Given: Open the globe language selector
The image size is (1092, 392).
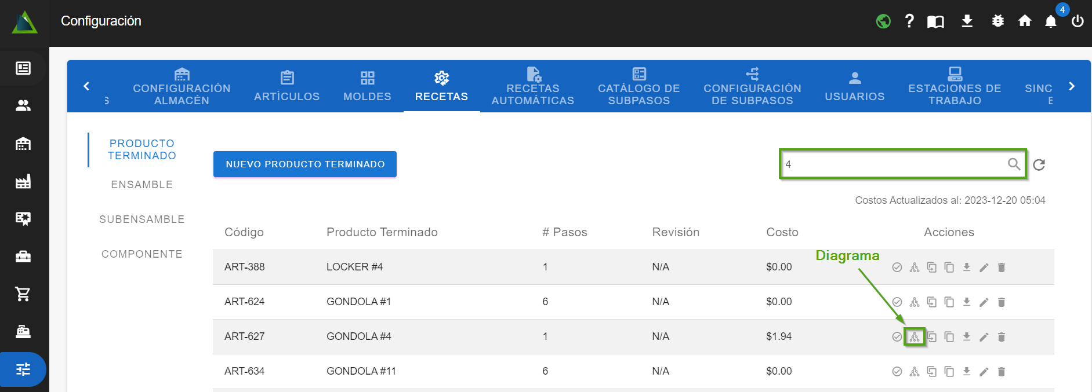Looking at the screenshot, I should point(883,21).
